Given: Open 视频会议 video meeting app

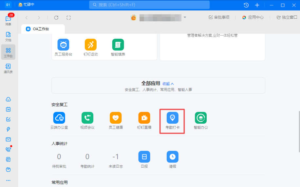Looking at the screenshot, I should 87,121.
